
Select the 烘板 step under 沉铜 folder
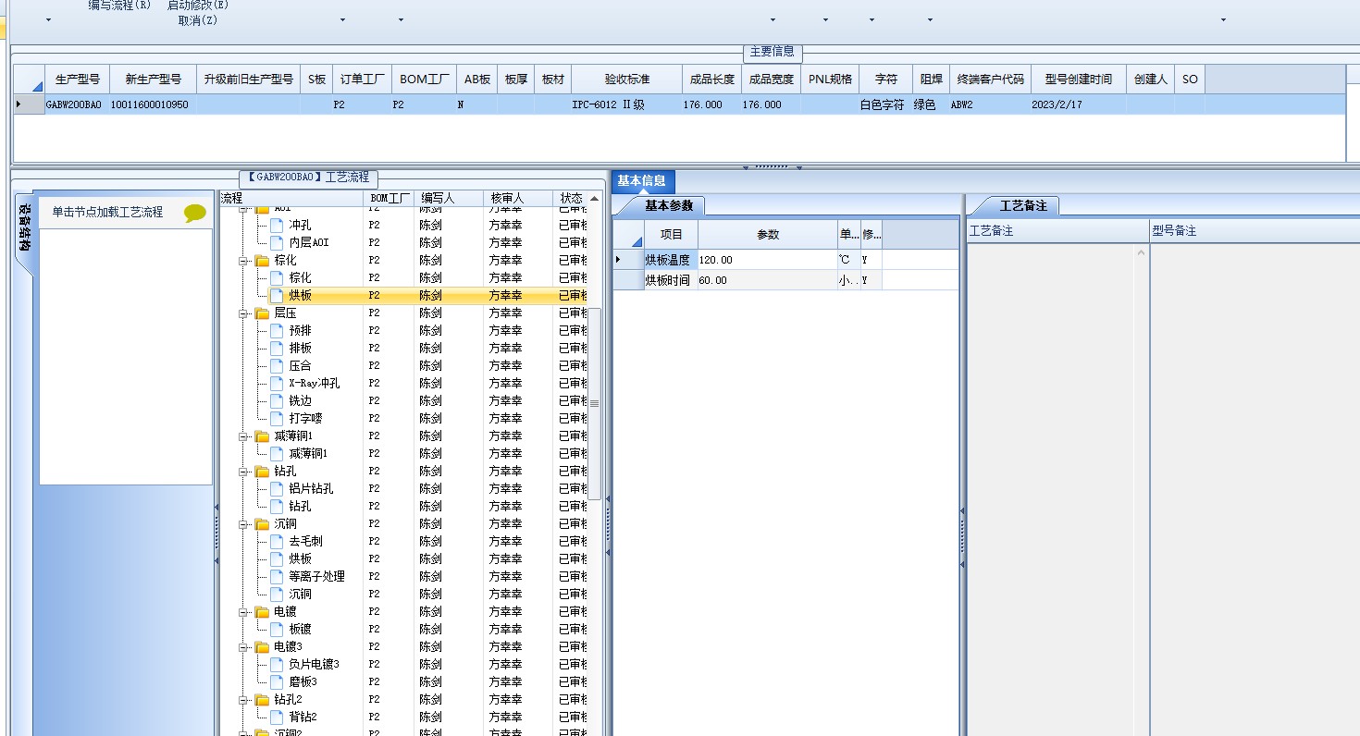300,558
